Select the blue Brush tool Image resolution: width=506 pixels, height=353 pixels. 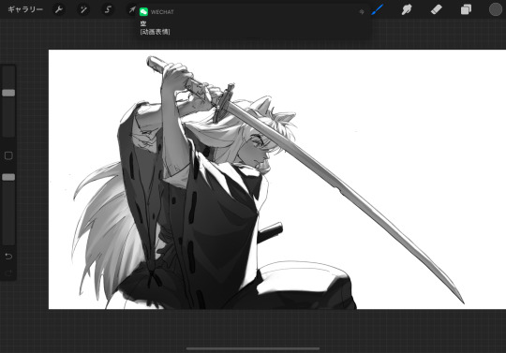point(377,9)
